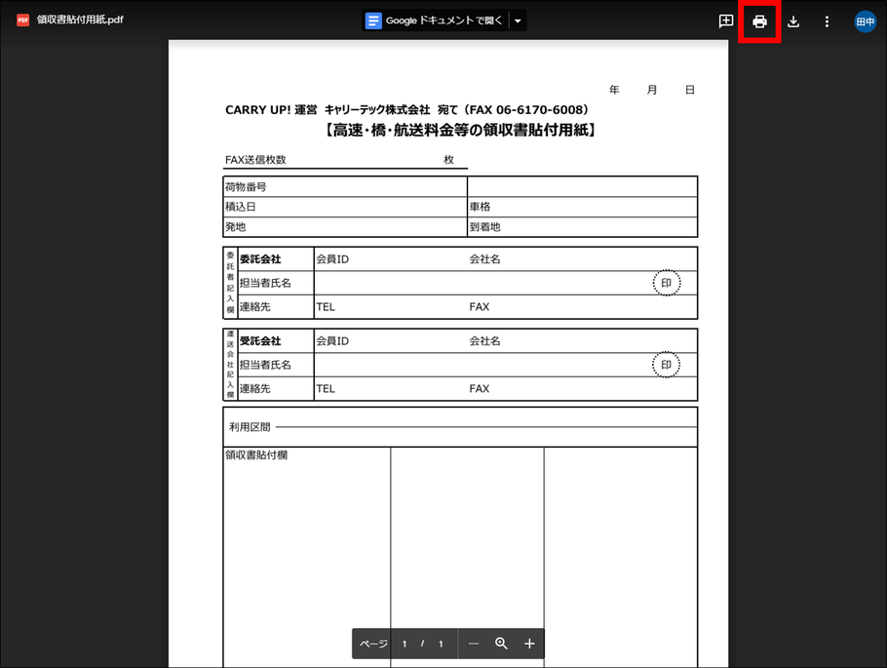
Task: Click the 委託会社 label
Action: click(x=260, y=259)
